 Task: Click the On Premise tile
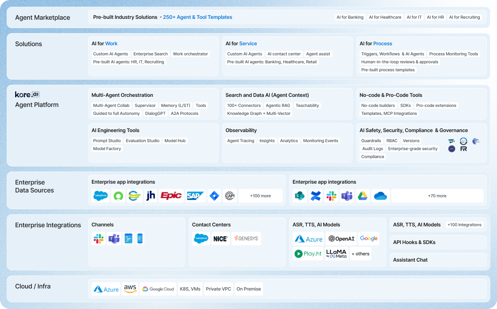pos(248,289)
